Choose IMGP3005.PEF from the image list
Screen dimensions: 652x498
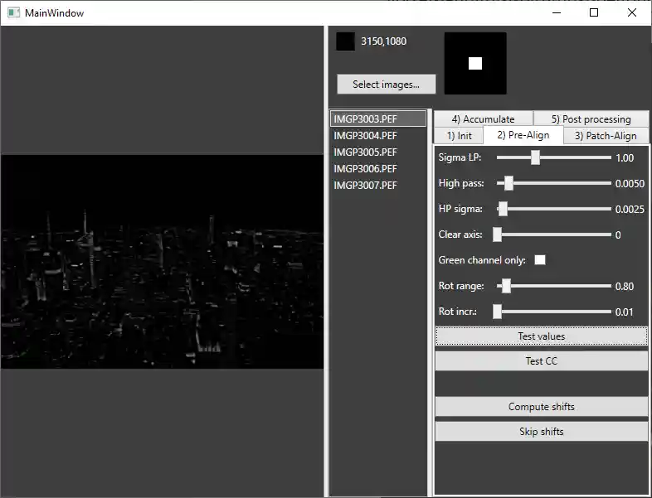coord(366,152)
